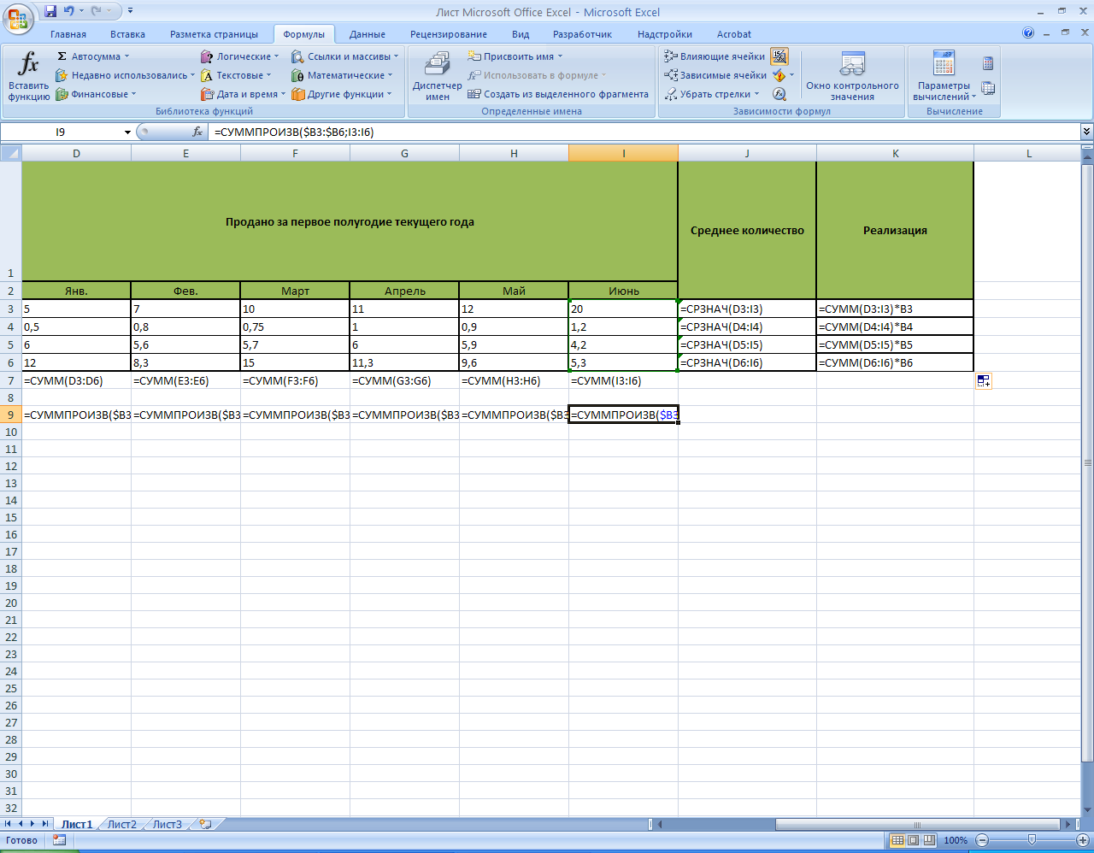The height and width of the screenshot is (853, 1094).
Task: Open Ссылки и массивы functions menu
Action: click(345, 56)
